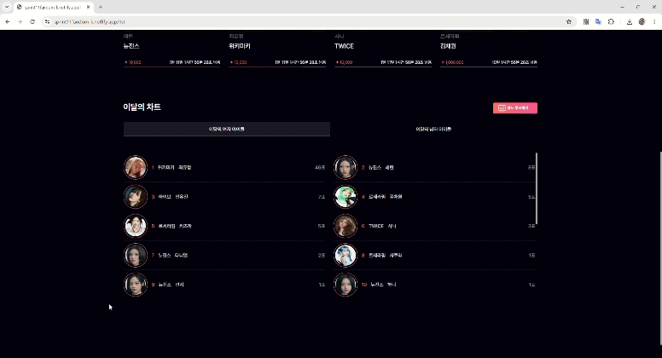Click the 46표 vote count in rank 1
This screenshot has width=662, height=358.
coord(320,167)
